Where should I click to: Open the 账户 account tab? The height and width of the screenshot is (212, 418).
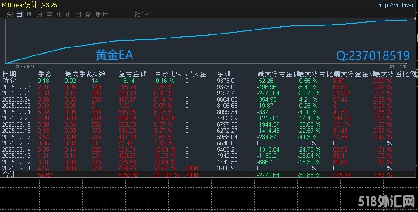pos(102,14)
